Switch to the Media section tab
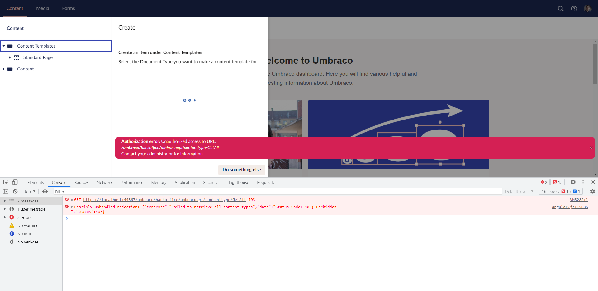Screen dimensions: 598x291 point(43,8)
